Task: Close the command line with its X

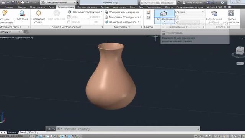Action: pos(49,129)
